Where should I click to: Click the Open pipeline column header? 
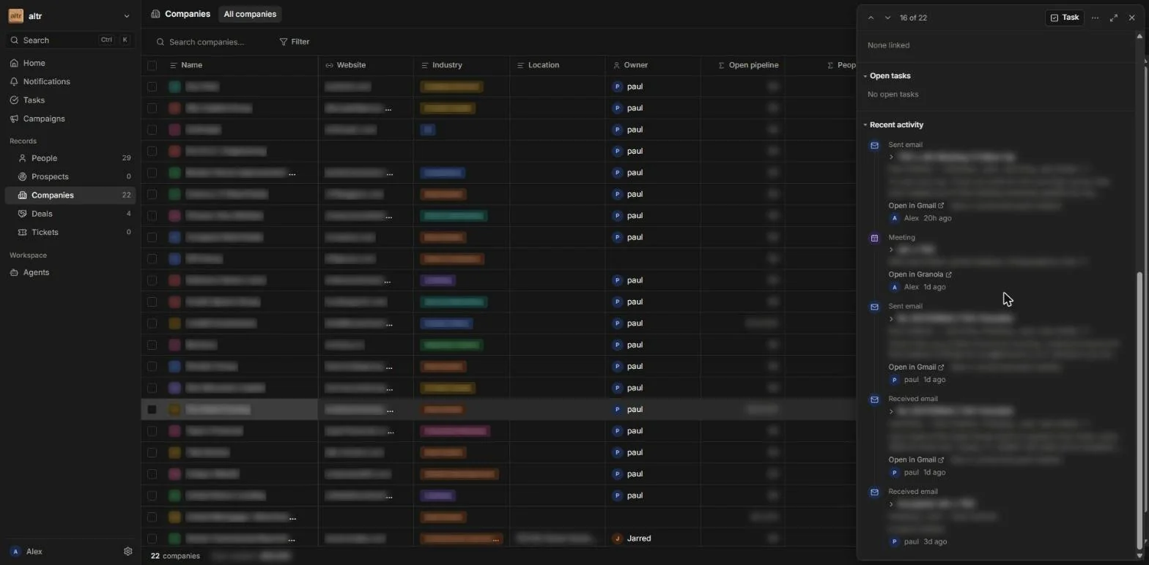748,65
